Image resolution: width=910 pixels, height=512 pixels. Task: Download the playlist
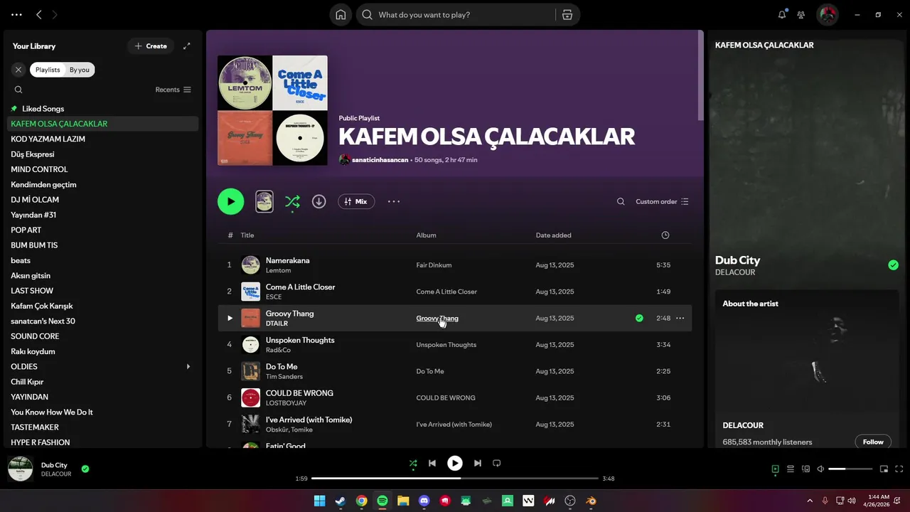point(319,201)
